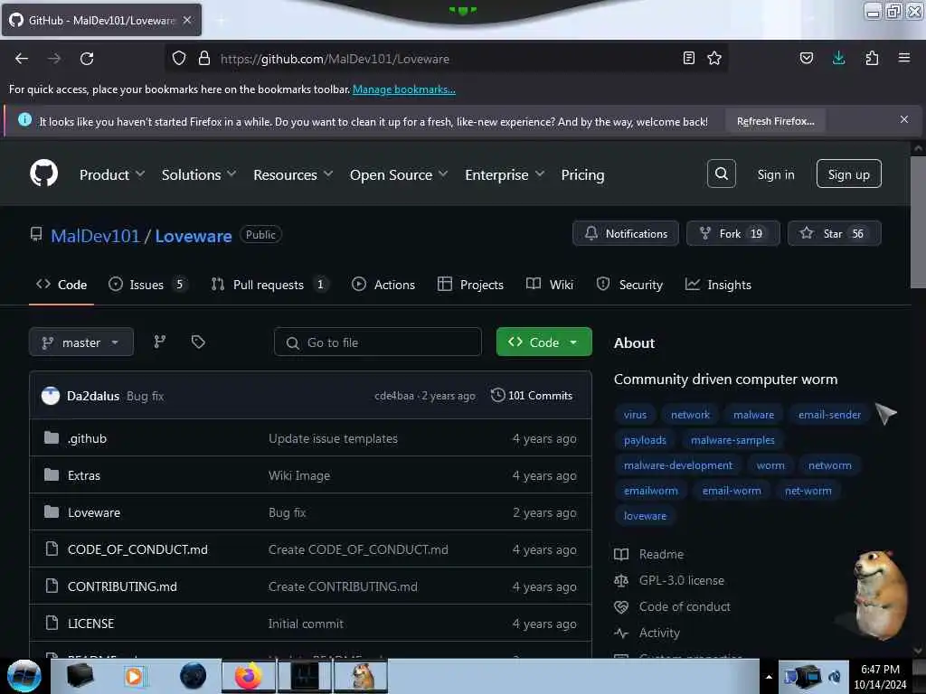
Task: Open the Loveware repository name link
Action: point(194,236)
